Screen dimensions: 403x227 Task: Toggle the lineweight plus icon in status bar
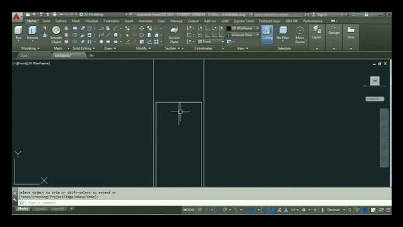pyautogui.click(x=315, y=210)
